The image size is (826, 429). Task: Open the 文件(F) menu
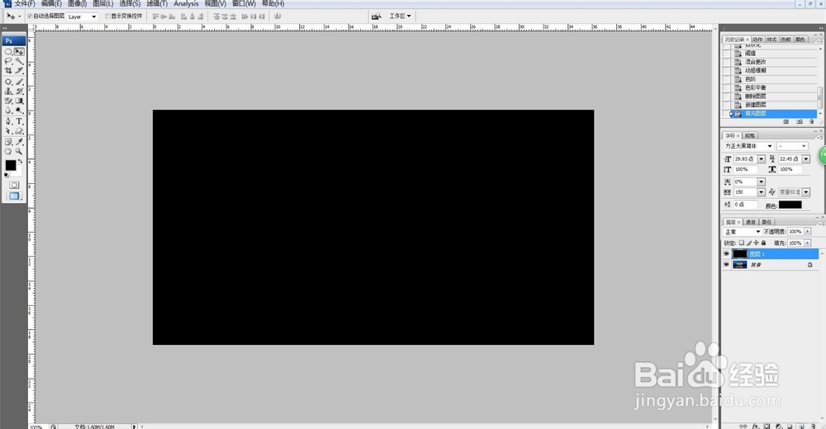click(24, 3)
